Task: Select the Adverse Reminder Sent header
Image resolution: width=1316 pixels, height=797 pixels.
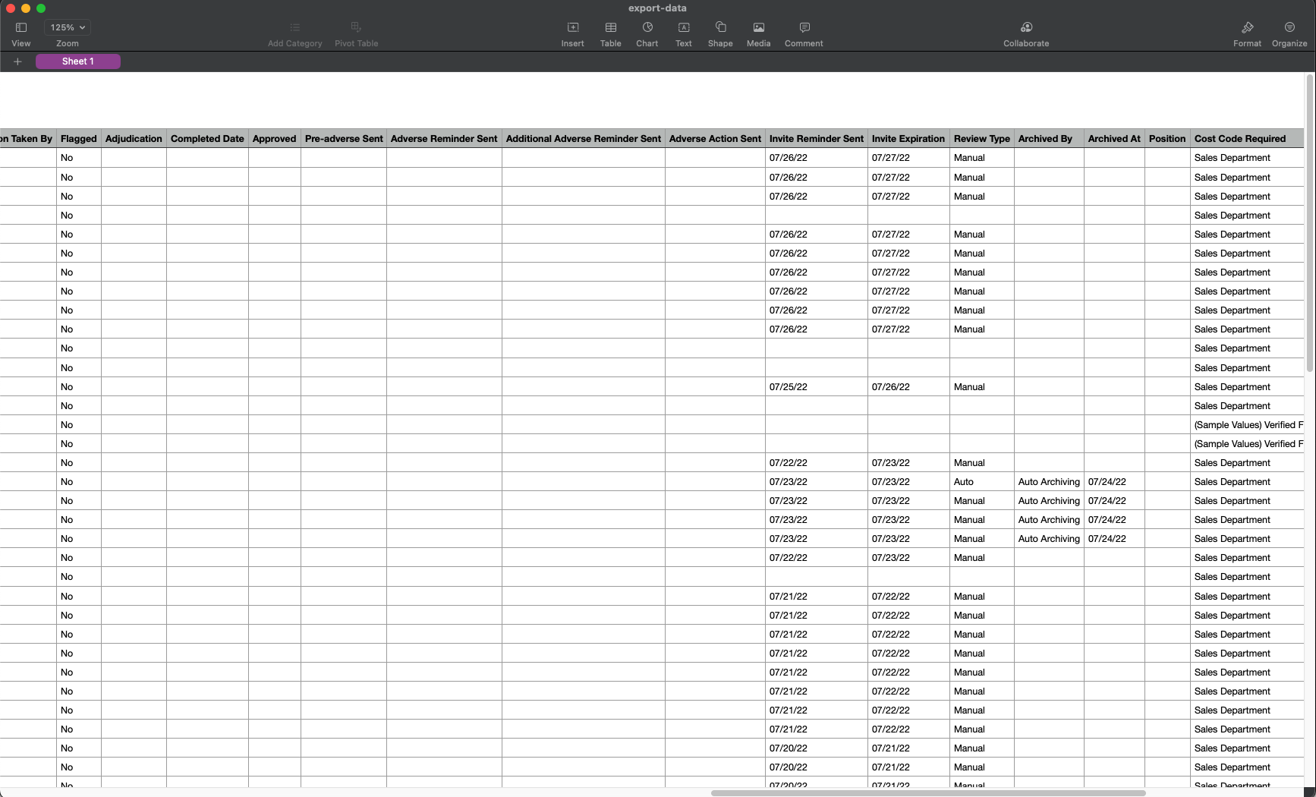Action: pos(444,138)
